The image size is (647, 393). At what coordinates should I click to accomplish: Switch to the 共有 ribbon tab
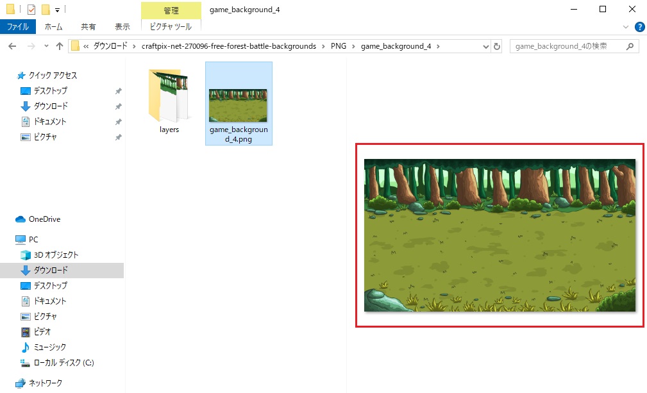pos(88,27)
